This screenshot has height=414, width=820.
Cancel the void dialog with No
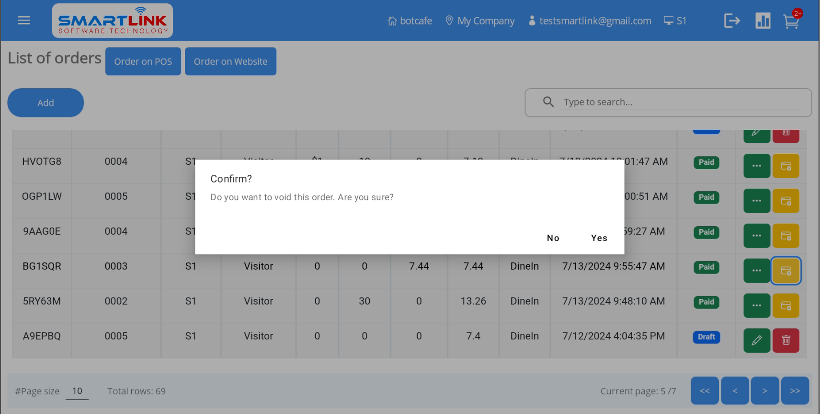tap(553, 238)
